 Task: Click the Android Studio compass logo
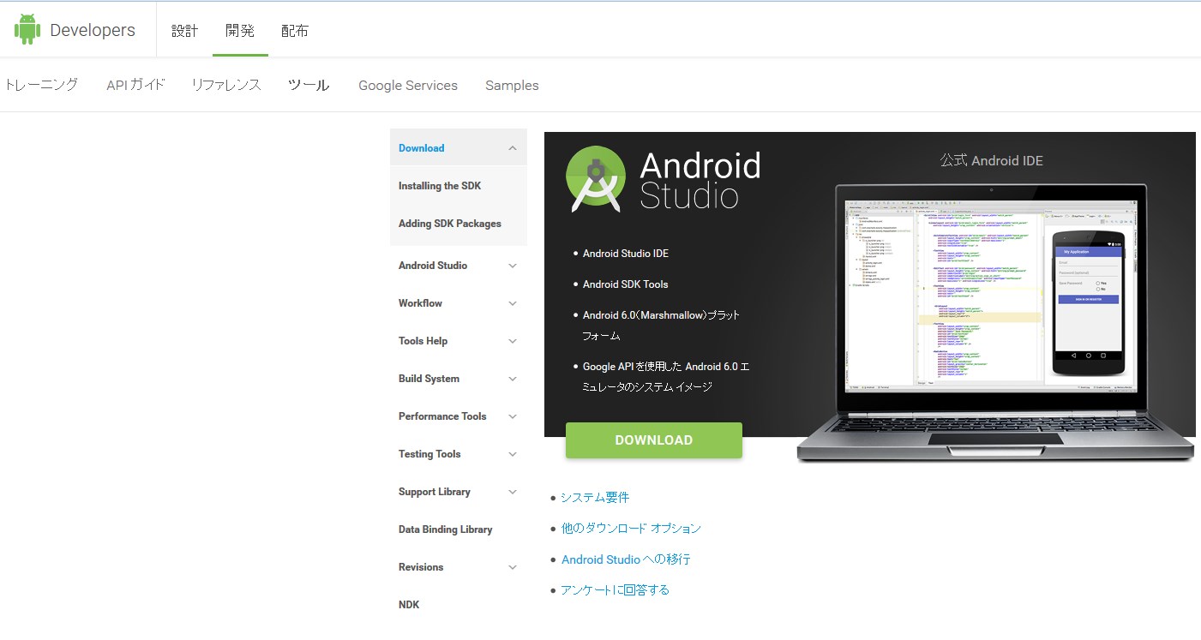pos(601,179)
